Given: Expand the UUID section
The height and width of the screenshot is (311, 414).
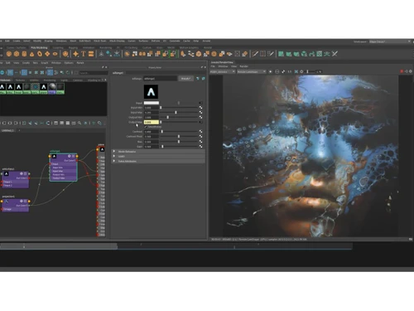Looking at the screenshot, I should tap(158, 156).
